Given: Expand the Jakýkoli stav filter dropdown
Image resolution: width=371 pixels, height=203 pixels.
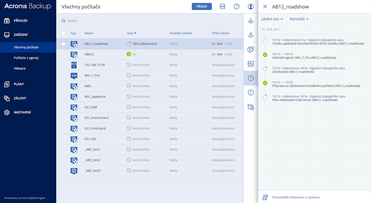Looking at the screenshot, I should coord(272,19).
